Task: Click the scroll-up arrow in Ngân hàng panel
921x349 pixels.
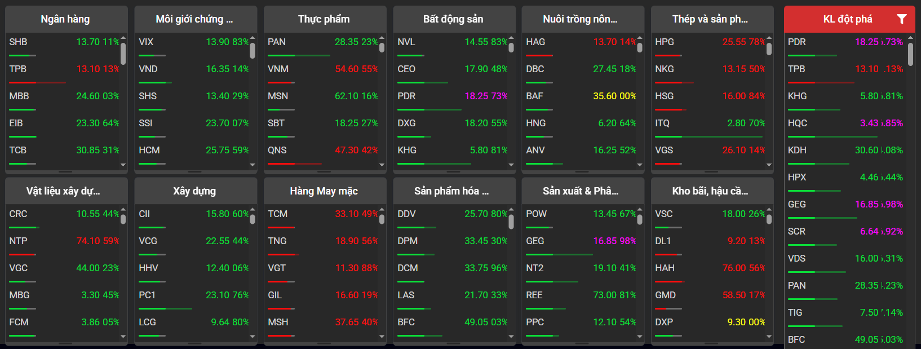Action: pyautogui.click(x=123, y=37)
